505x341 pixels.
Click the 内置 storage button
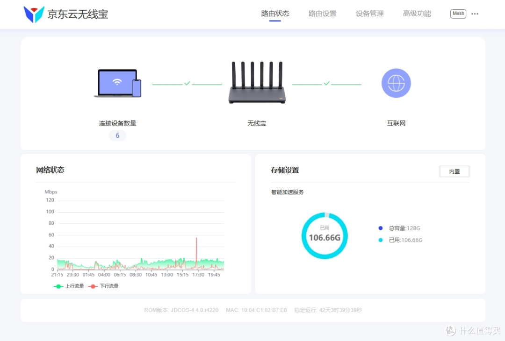pyautogui.click(x=454, y=171)
